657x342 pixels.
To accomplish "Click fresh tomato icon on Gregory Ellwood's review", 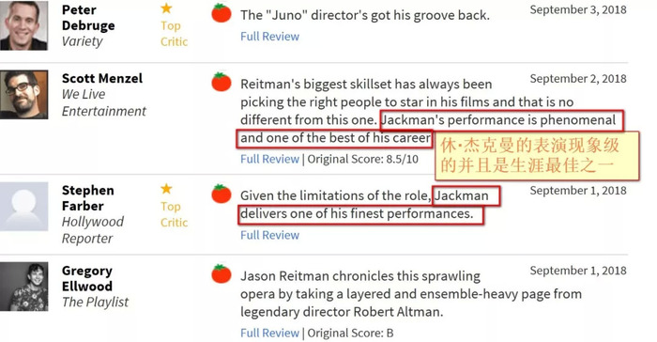I will click(222, 273).
